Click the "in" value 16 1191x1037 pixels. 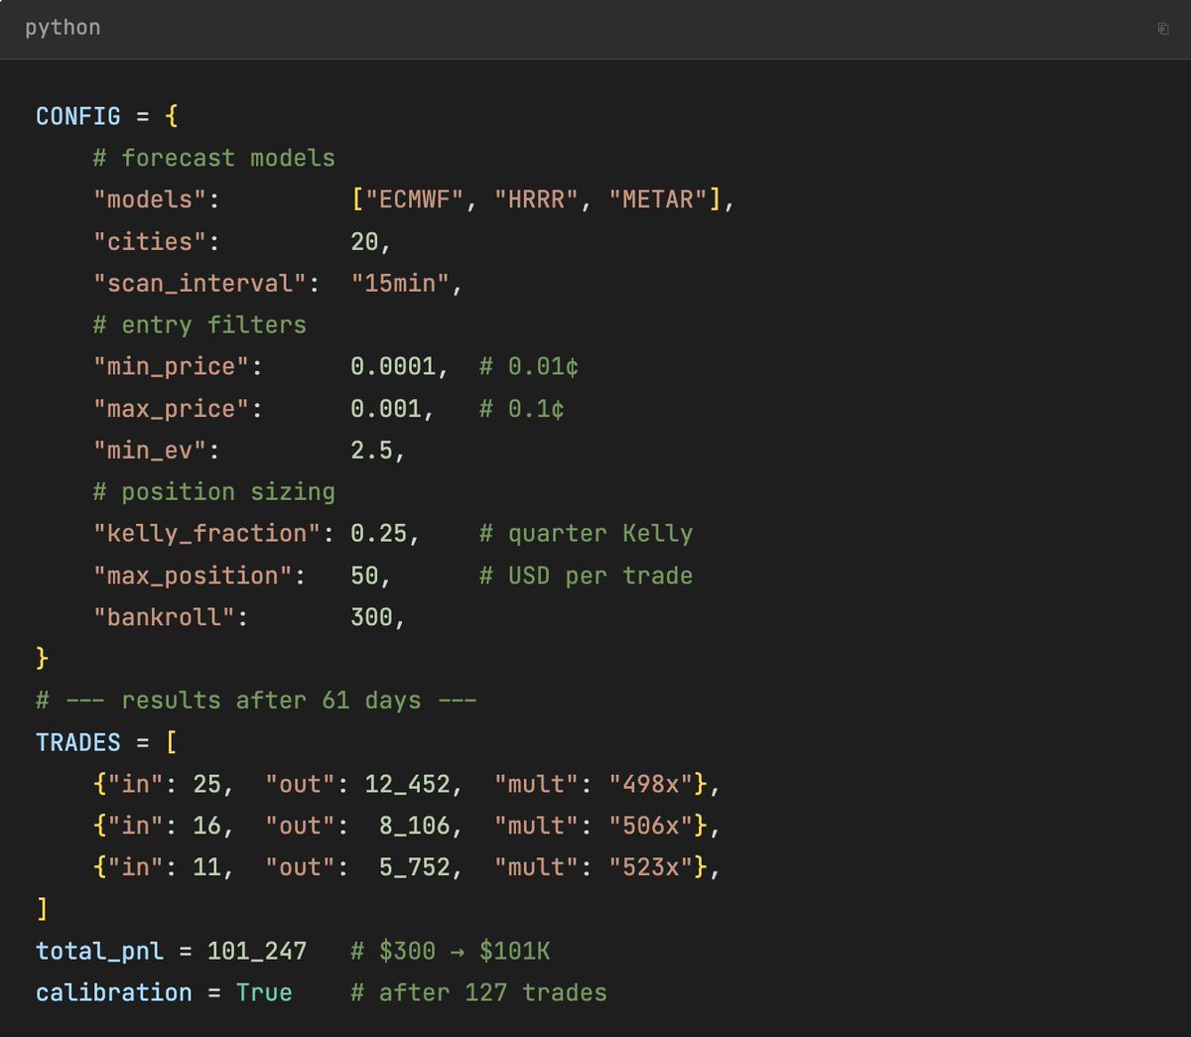pyautogui.click(x=206, y=826)
